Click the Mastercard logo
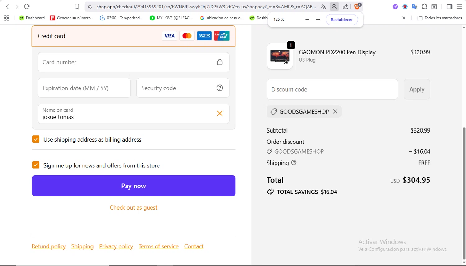 [187, 36]
